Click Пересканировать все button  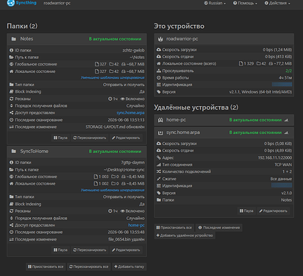[89, 266]
